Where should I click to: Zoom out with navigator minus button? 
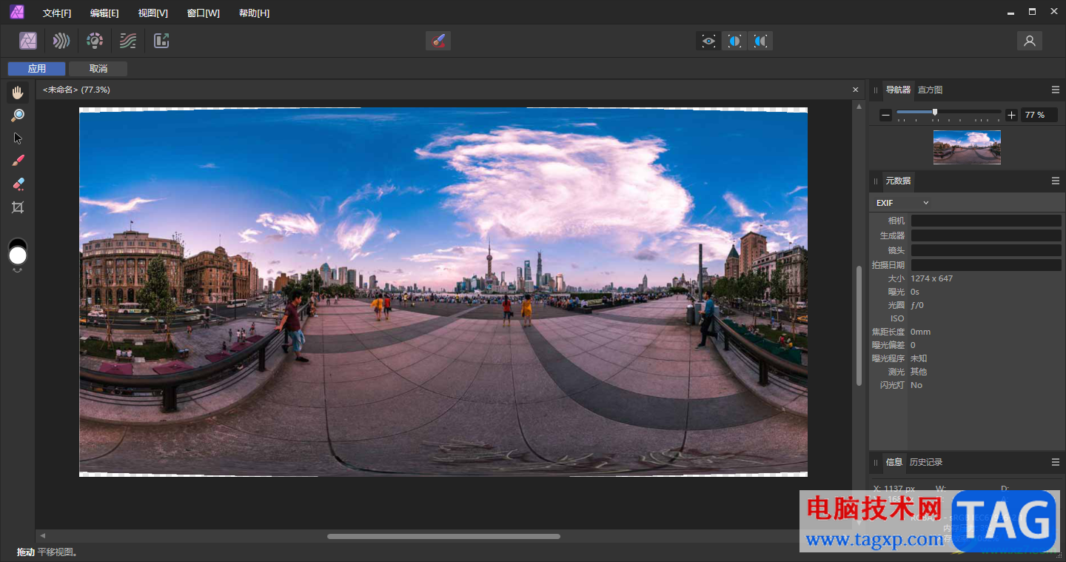(x=885, y=115)
